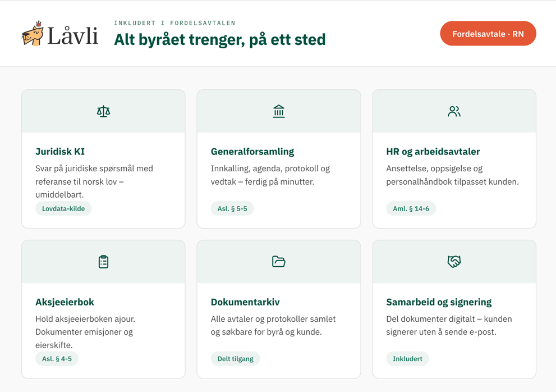556x392 pixels.
Task: Click the Fordelsavtale · RN button
Action: 488,33
